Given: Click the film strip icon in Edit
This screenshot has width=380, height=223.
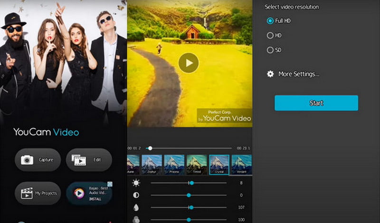Looking at the screenshot, I should coord(78,160).
